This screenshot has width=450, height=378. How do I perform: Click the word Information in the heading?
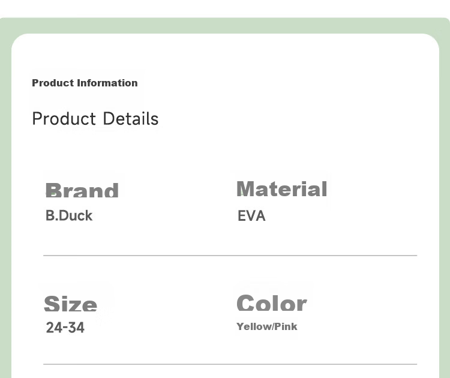pos(107,83)
